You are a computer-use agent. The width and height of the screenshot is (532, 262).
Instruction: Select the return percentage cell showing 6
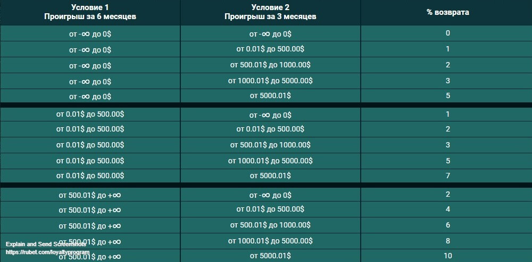448,225
